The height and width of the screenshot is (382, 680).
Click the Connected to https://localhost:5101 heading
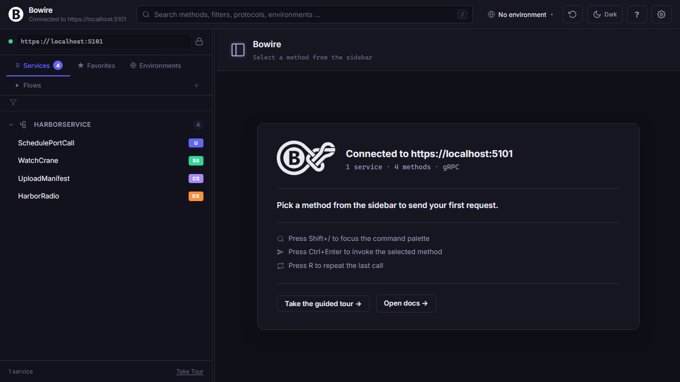(429, 154)
